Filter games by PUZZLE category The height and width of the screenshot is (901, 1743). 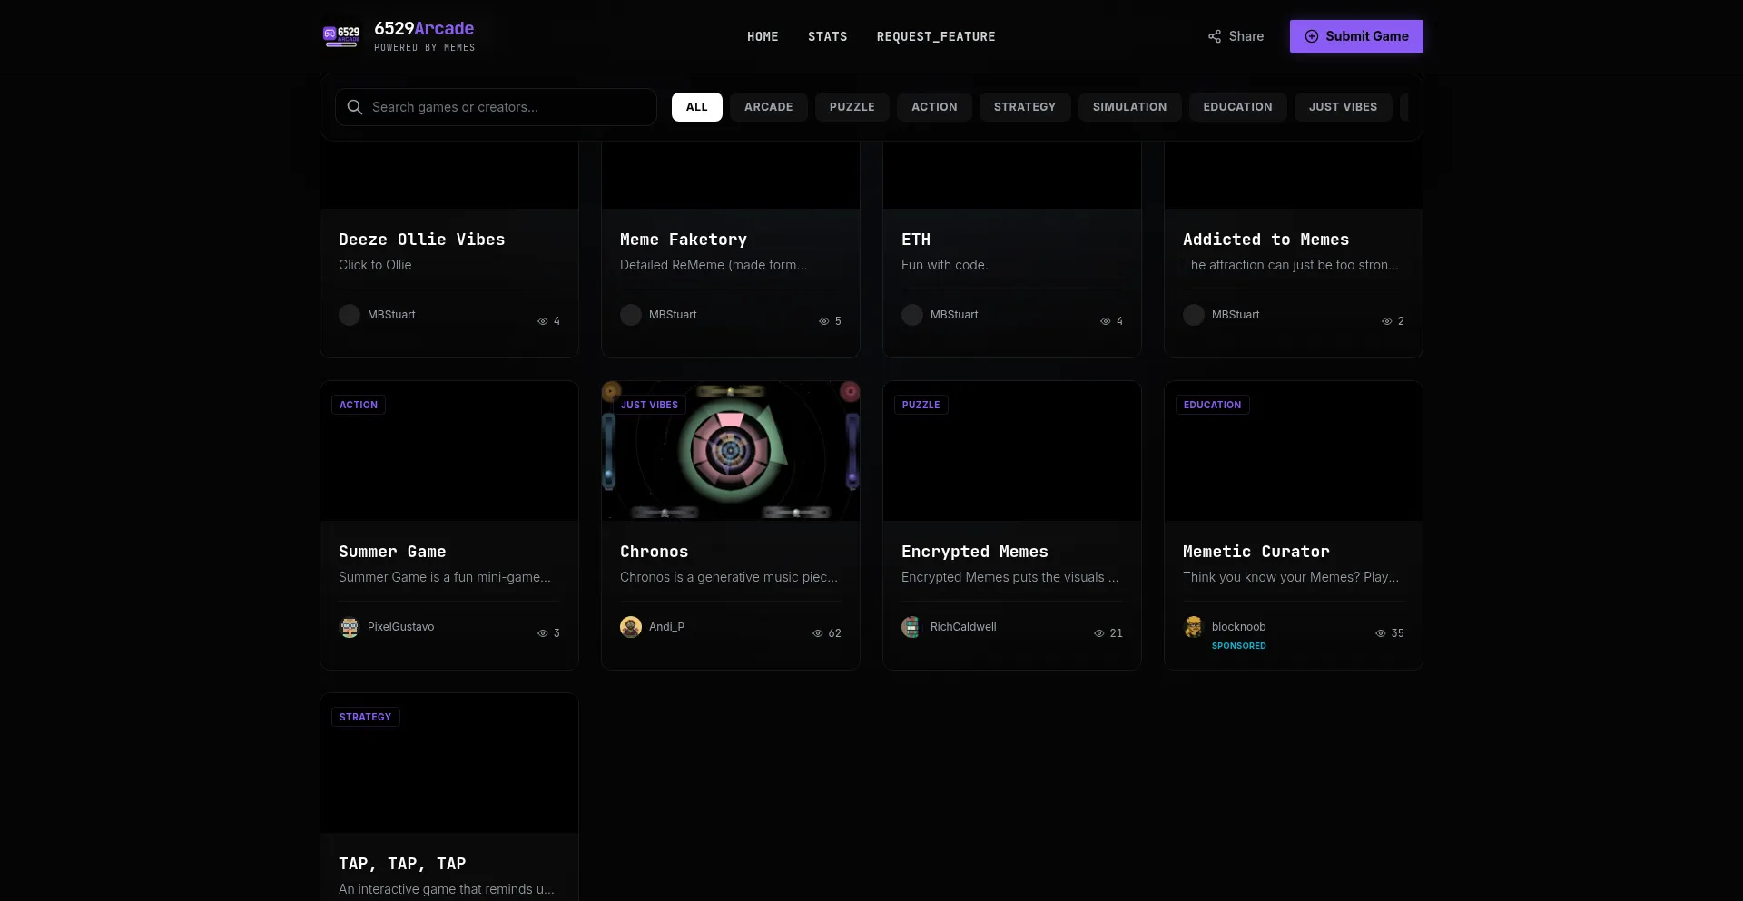pyautogui.click(x=852, y=107)
